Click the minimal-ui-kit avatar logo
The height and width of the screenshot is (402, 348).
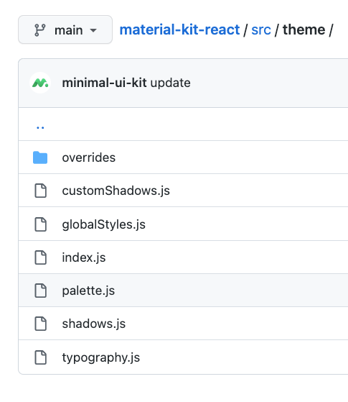(x=40, y=83)
